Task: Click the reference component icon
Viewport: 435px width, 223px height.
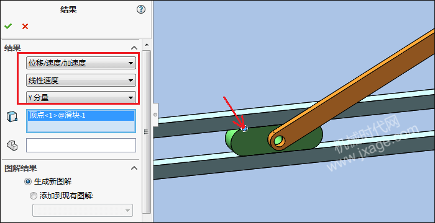Action: 12,145
